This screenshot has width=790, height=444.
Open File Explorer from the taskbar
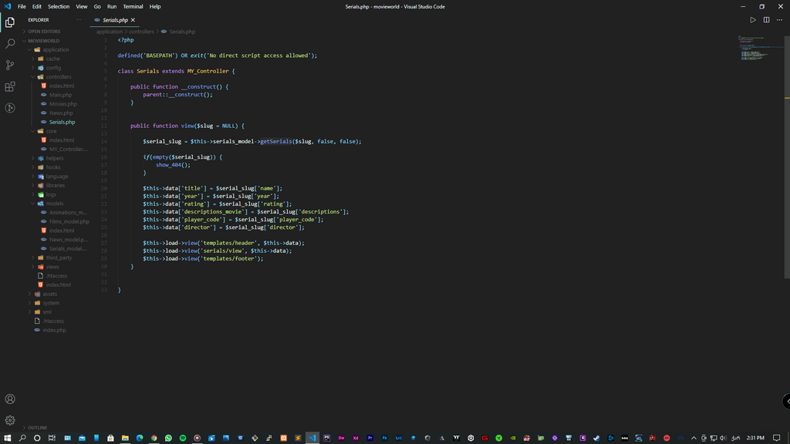125,438
